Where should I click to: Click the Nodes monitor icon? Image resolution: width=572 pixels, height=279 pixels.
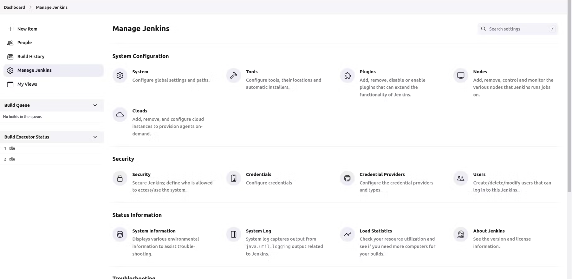(461, 76)
